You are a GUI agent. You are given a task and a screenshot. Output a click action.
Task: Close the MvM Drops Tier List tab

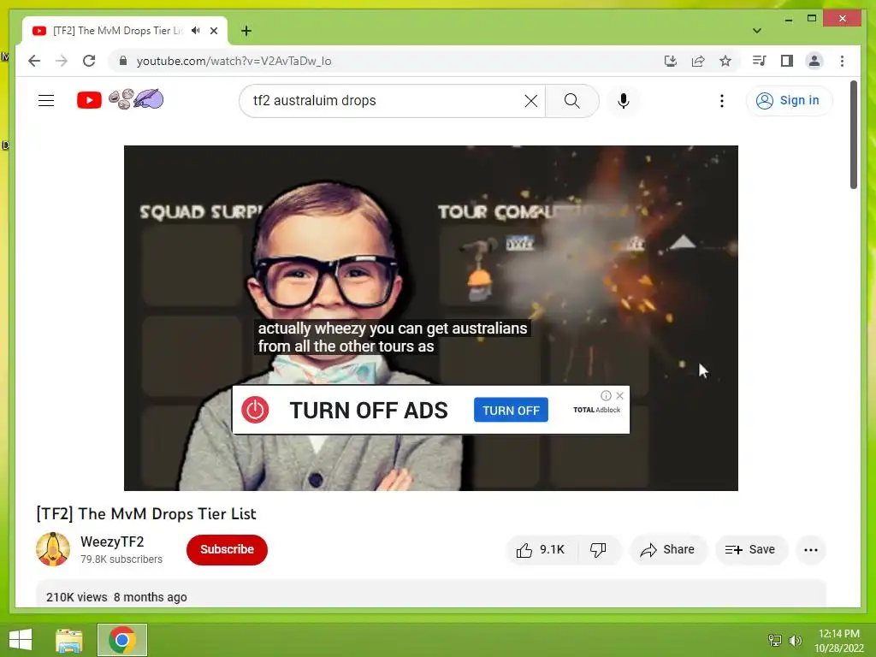pyautogui.click(x=213, y=31)
